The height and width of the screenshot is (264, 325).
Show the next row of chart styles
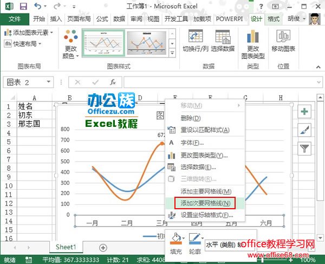pyautogui.click(x=172, y=44)
